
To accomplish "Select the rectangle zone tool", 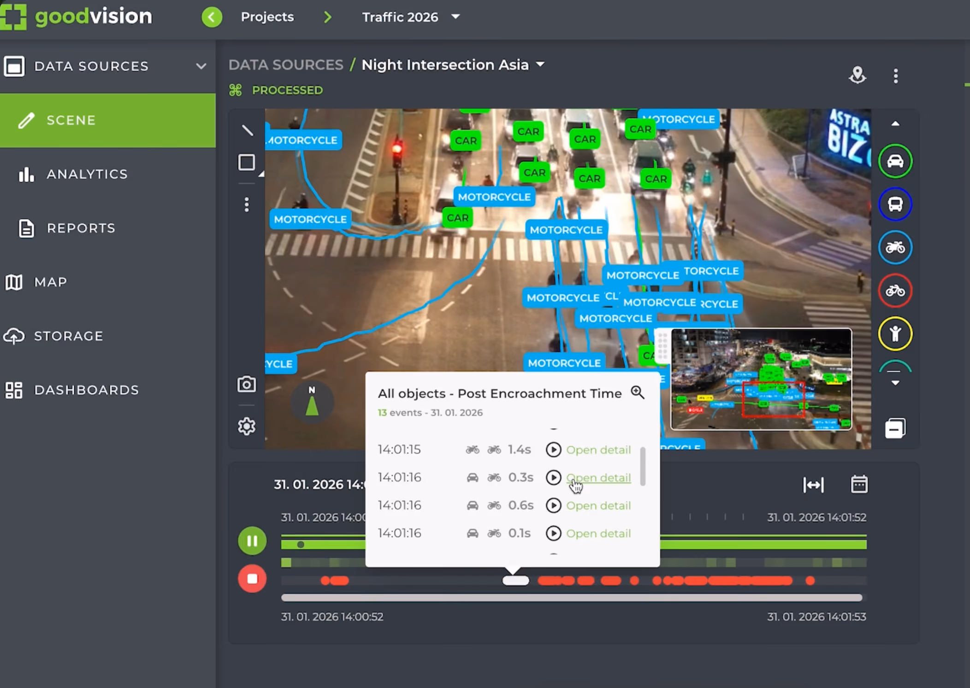I will [x=247, y=162].
